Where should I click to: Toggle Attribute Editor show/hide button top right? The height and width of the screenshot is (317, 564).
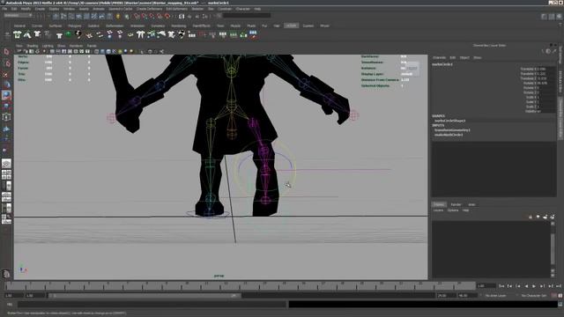click(545, 17)
